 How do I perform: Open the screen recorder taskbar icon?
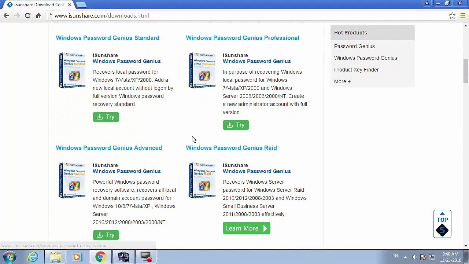point(146,257)
